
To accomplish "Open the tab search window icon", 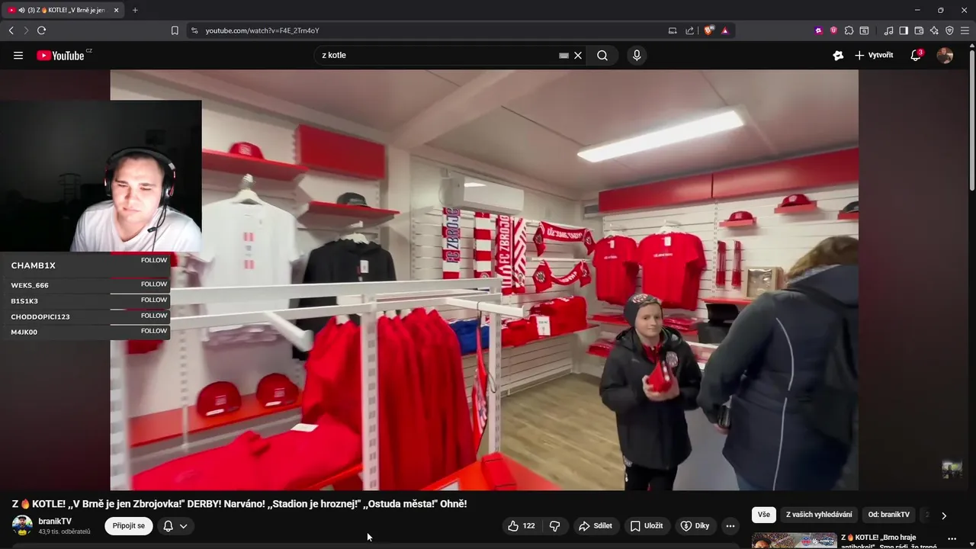I will click(x=864, y=30).
